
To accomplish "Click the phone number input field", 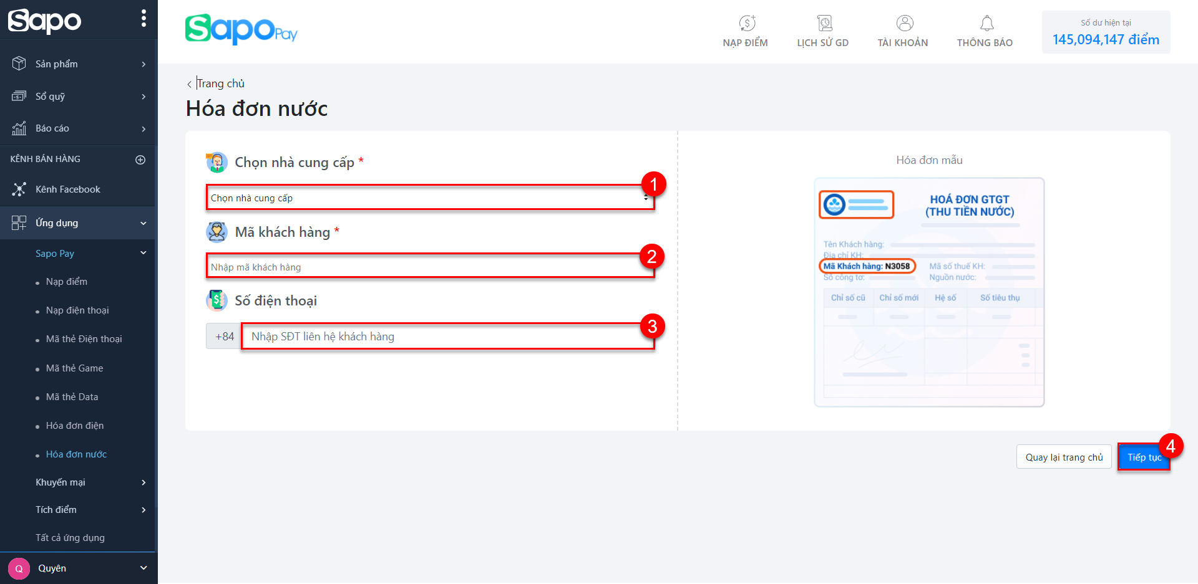I will 447,337.
